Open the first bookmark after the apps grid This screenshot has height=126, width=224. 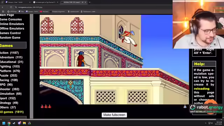point(12,12)
